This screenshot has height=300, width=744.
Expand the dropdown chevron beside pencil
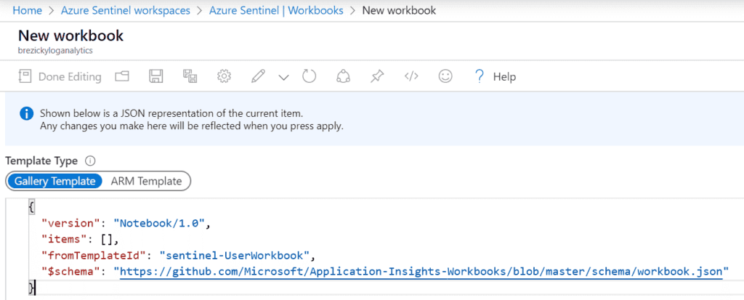point(283,78)
